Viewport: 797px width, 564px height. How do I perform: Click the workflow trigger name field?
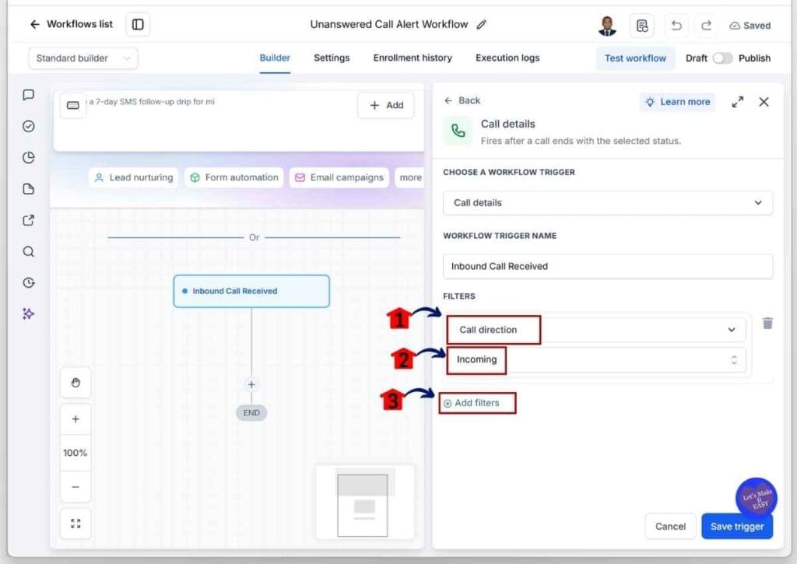tap(607, 266)
